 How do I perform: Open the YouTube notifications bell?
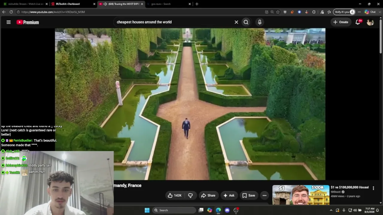(358, 22)
